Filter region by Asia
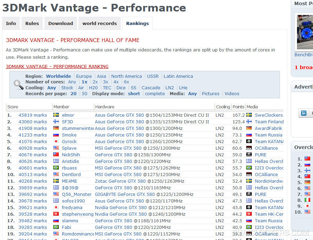This screenshot has height=240, width=313. tap(102, 76)
